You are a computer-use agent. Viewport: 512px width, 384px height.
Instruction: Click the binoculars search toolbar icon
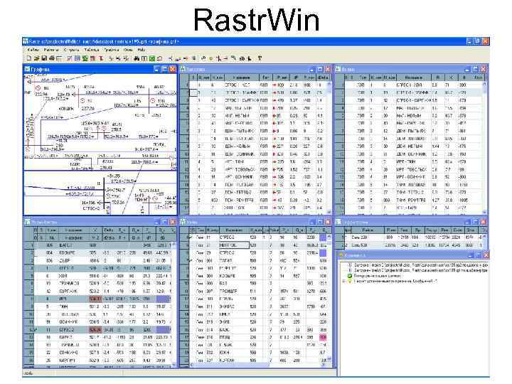tap(137, 58)
